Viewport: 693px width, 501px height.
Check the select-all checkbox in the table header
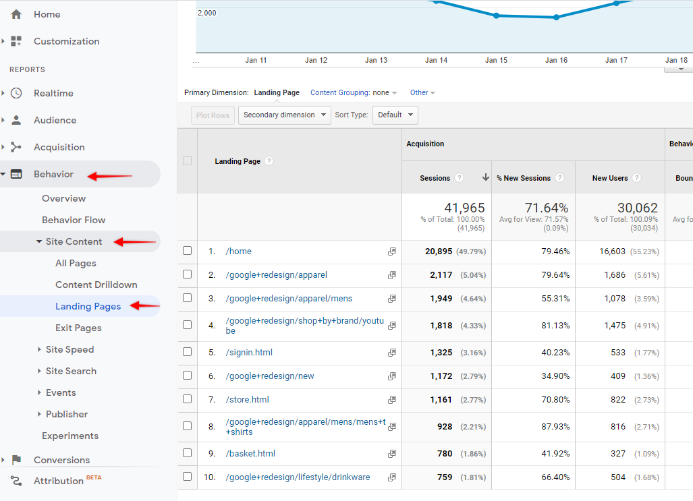point(187,161)
